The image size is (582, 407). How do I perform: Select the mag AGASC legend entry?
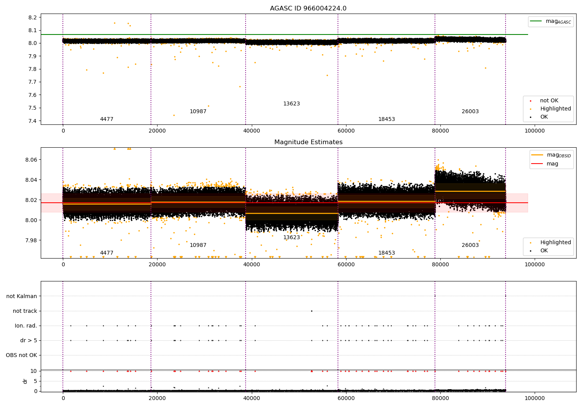pyautogui.click(x=551, y=21)
